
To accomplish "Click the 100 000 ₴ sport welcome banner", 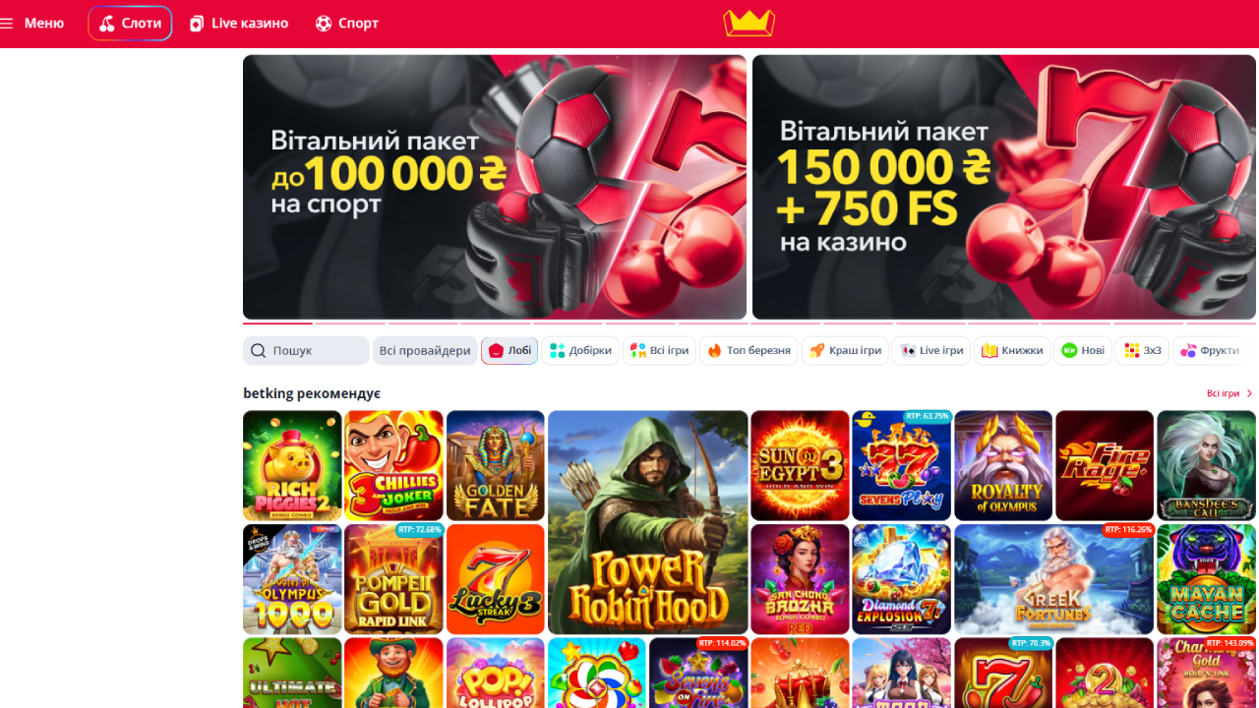I will tap(495, 187).
